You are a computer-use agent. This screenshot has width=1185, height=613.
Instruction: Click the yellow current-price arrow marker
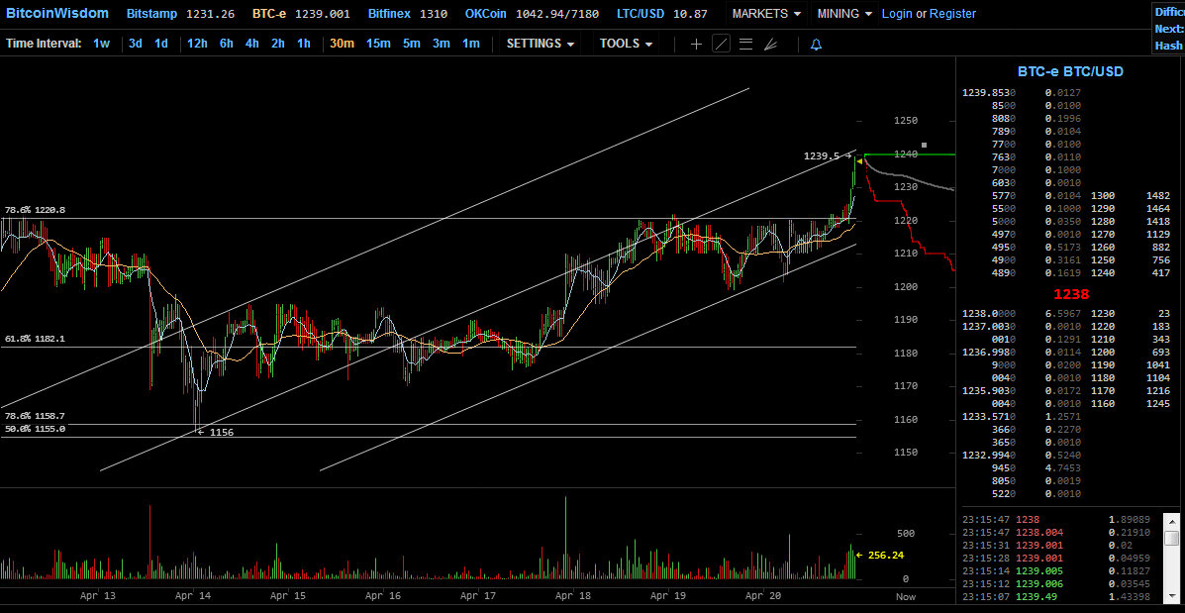[859, 161]
